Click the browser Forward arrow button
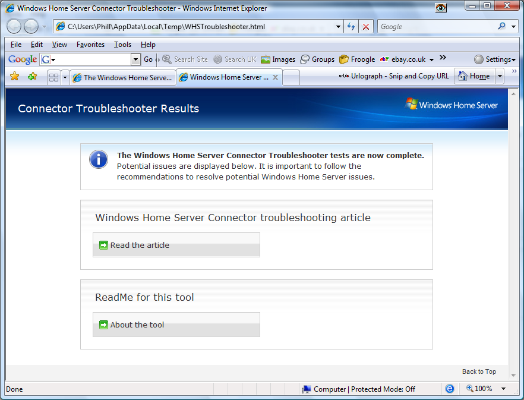This screenshot has height=400, width=524. pos(31,26)
